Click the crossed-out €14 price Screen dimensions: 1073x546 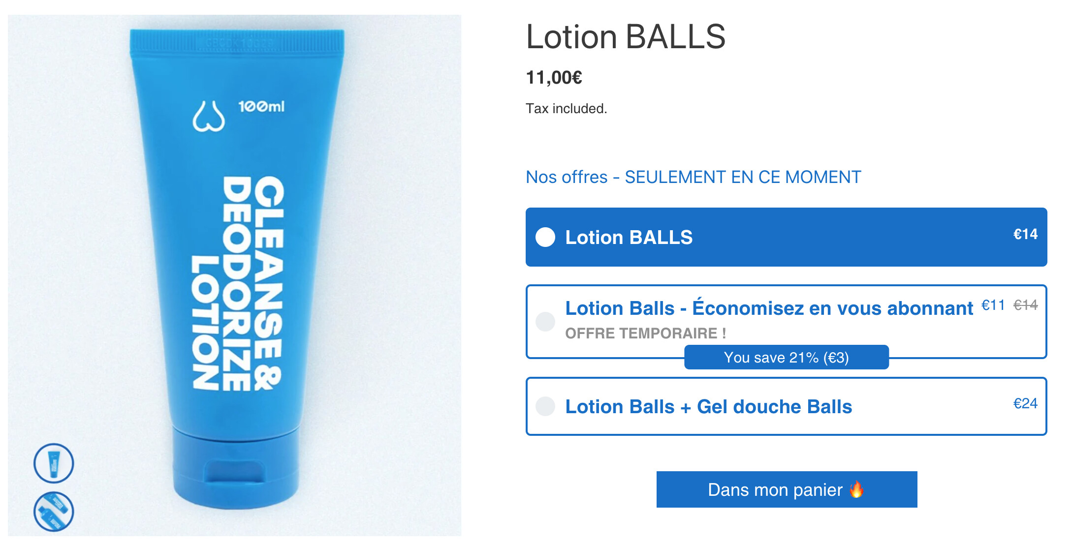tap(1025, 305)
